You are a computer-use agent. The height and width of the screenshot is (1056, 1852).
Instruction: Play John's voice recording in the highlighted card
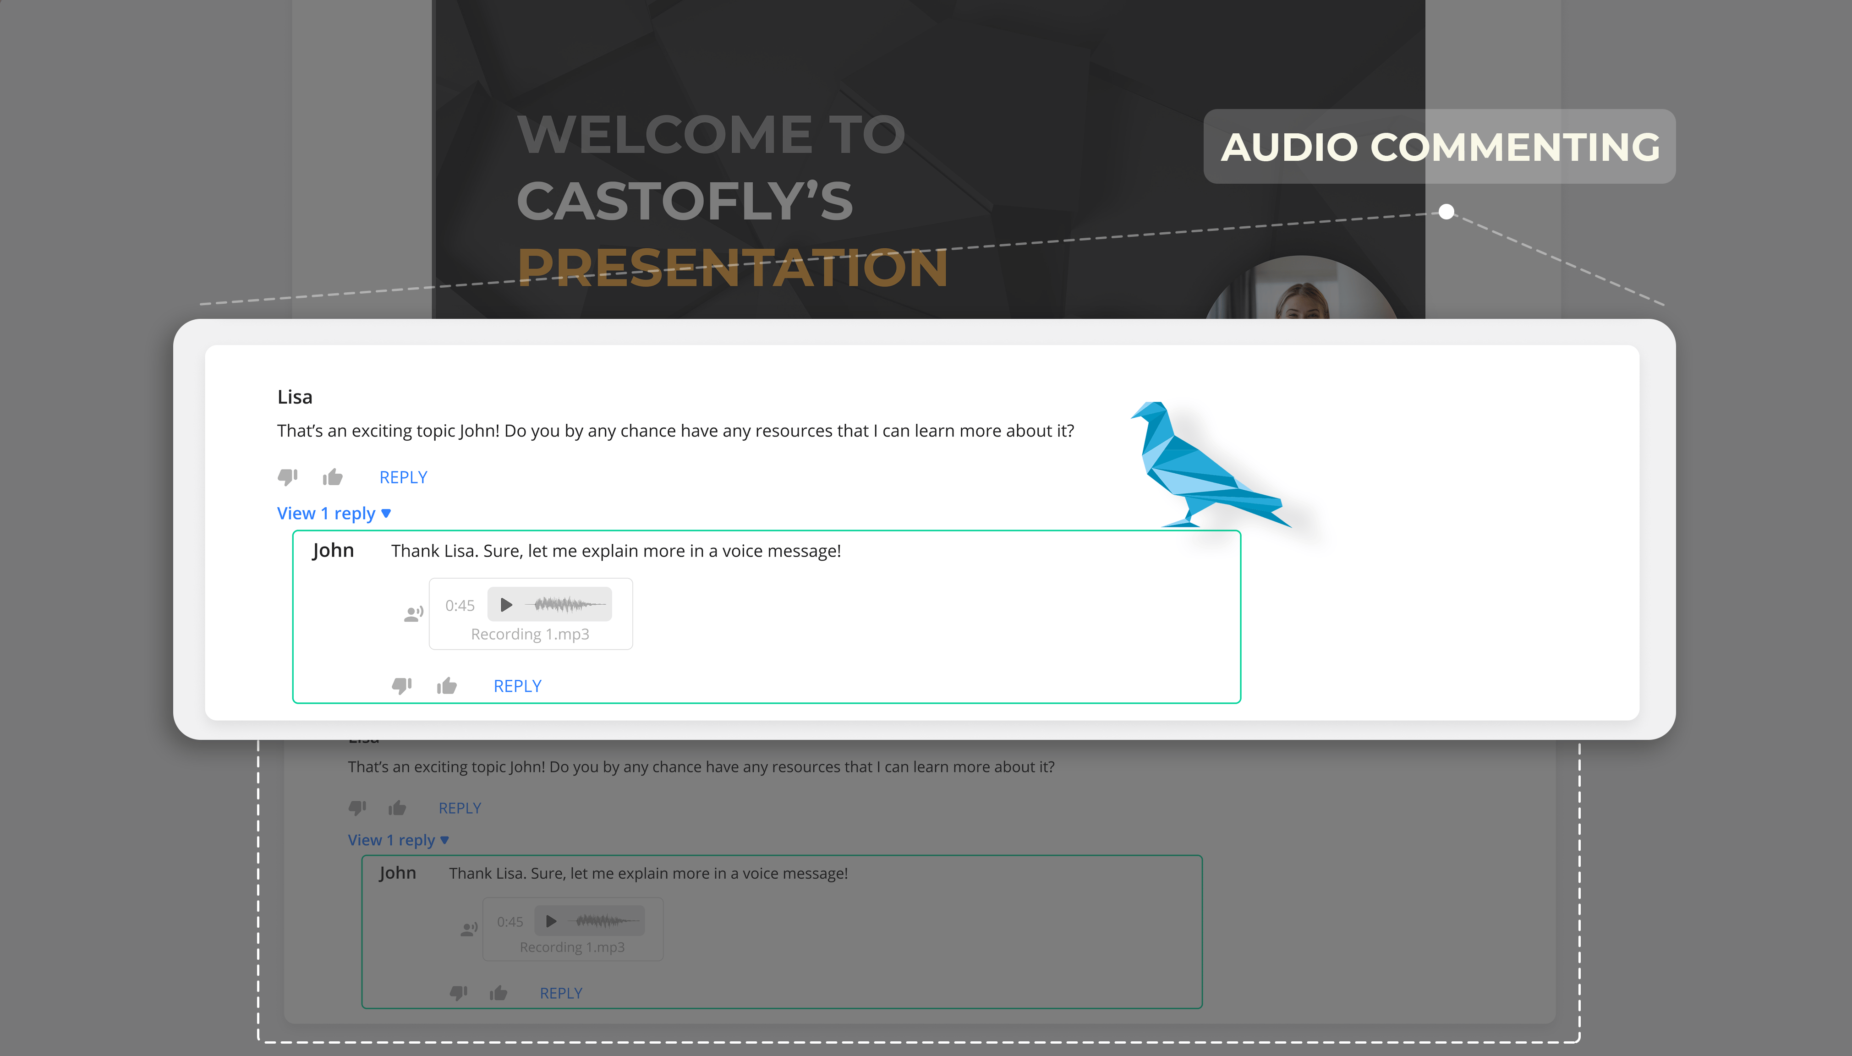click(x=506, y=604)
